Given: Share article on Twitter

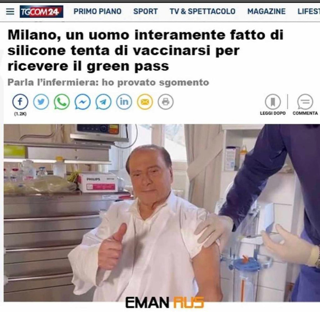Looking at the screenshot, I should [41, 102].
